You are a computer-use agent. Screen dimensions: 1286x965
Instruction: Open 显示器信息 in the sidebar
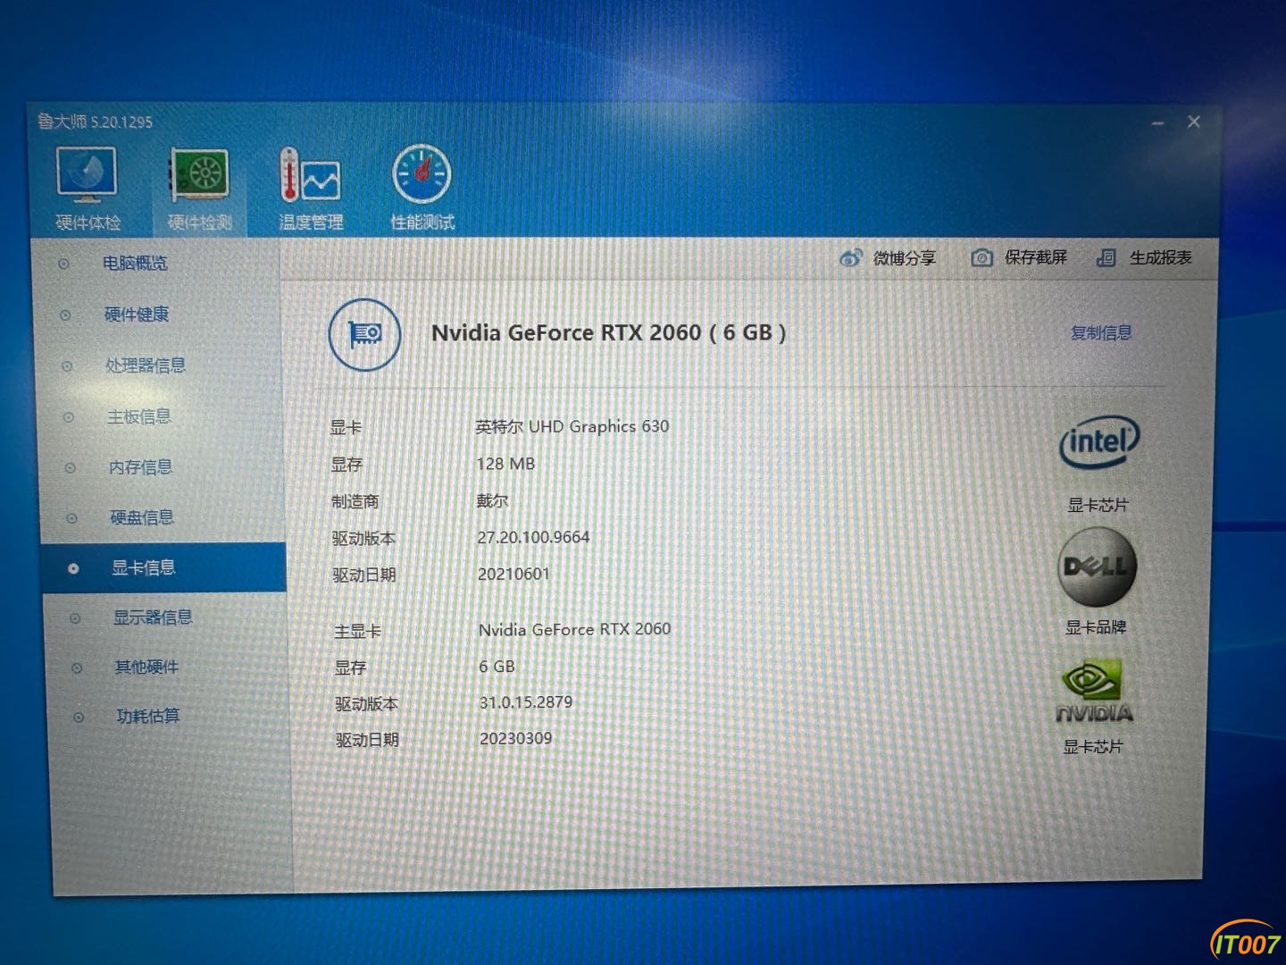point(153,617)
